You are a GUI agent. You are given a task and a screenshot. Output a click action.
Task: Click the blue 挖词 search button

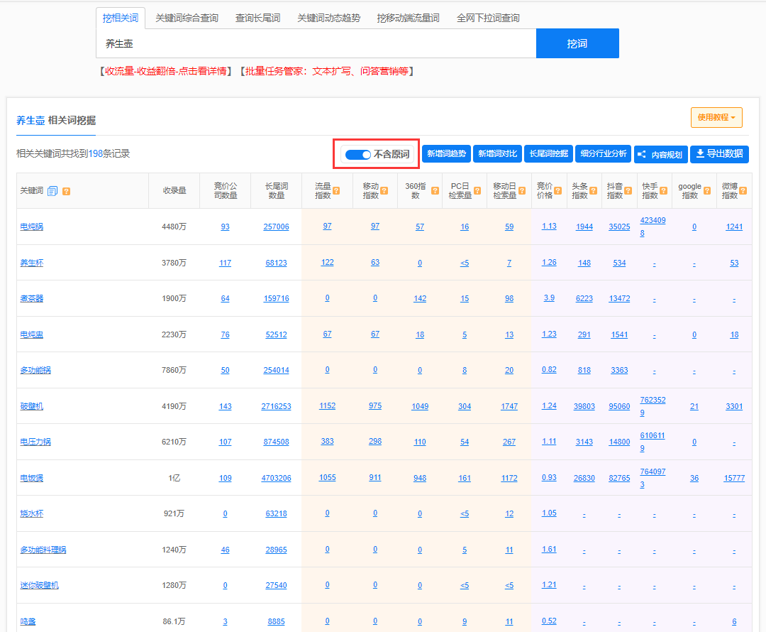577,43
